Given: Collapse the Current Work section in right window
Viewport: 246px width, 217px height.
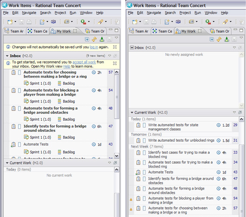Looking at the screenshot, I should [x=132, y=112].
